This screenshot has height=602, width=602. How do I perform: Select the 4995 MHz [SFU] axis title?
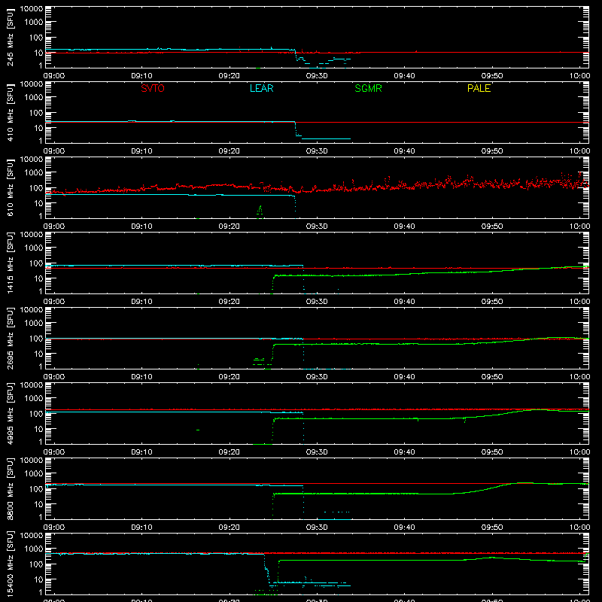[10, 413]
